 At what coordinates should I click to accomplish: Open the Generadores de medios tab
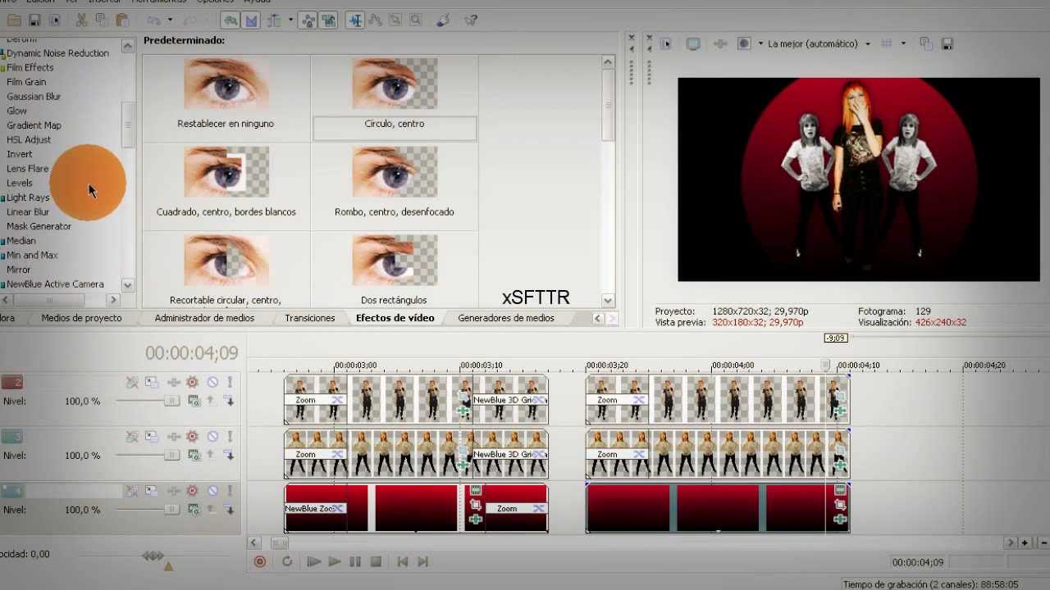[x=506, y=318]
